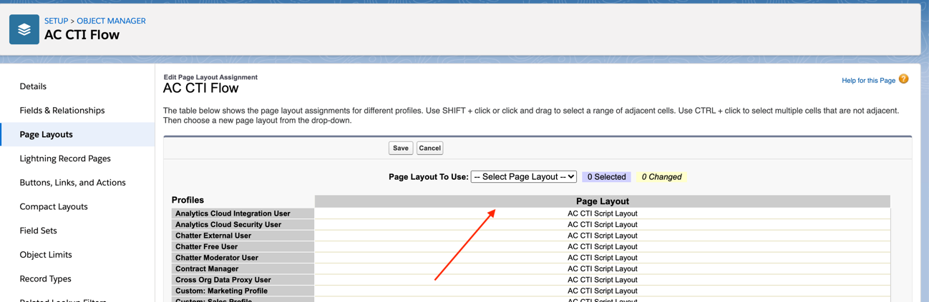Open Help for this Page link
Image resolution: width=929 pixels, height=302 pixels.
[x=868, y=81]
